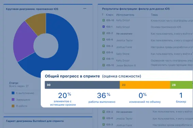Image resolution: width=193 pixels, height=128 pixels.
Task: Click the 'Завершено' legend label
Action: pos(23,100)
